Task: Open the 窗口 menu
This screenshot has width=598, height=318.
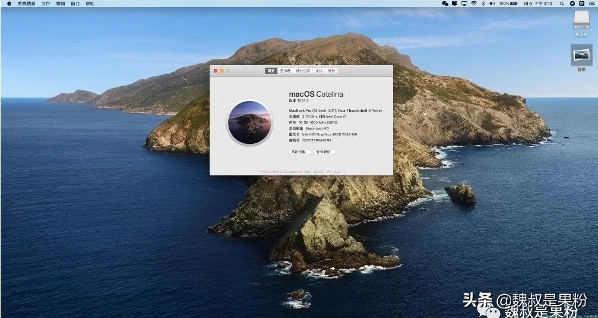Action: click(75, 4)
